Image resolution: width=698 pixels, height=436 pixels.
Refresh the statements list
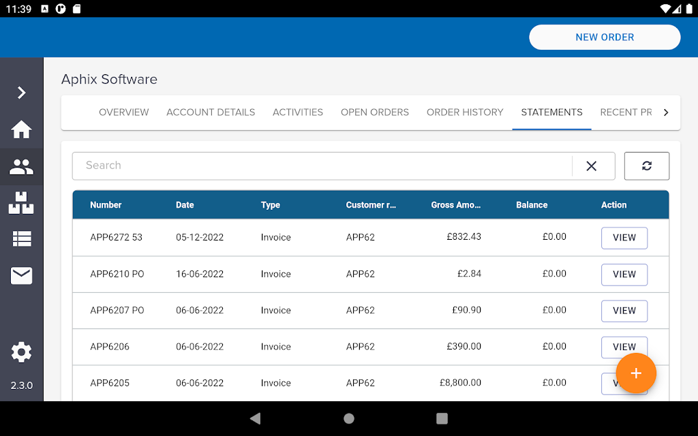(x=646, y=166)
